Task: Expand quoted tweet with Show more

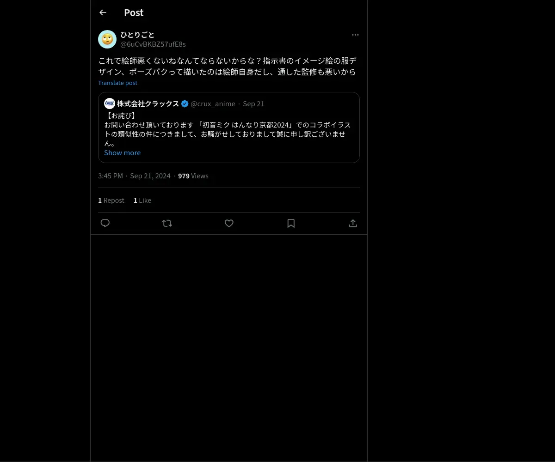Action: tap(122, 152)
